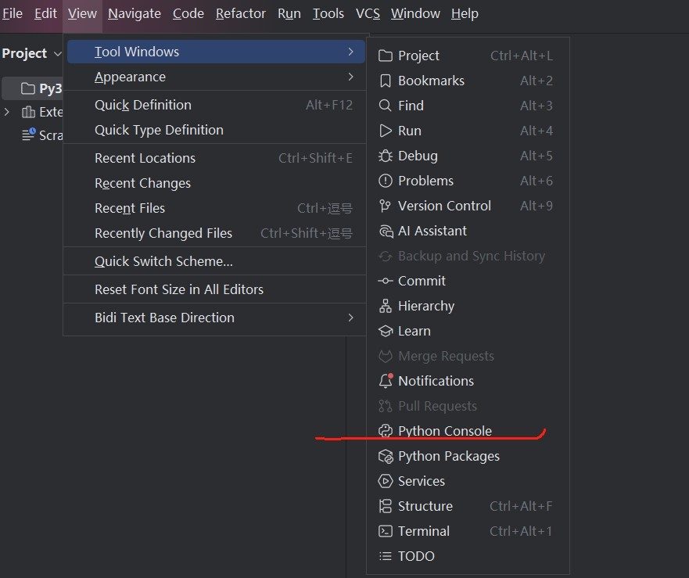689x578 pixels.
Task: Click the AI Assistant spiral icon
Action: click(385, 231)
